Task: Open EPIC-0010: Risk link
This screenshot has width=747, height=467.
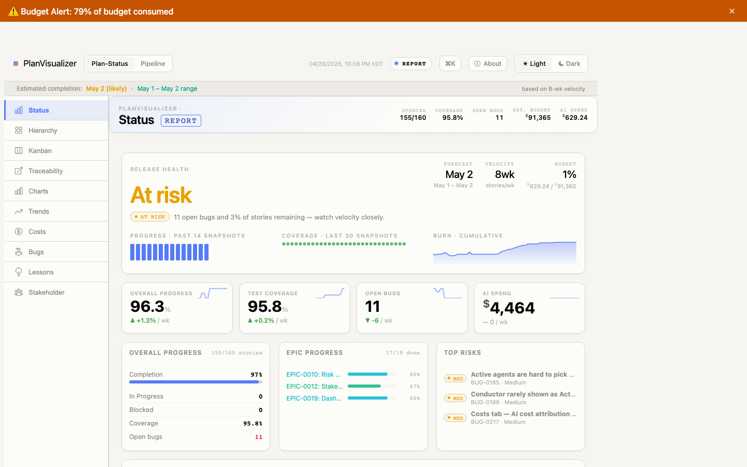Action: tap(313, 374)
